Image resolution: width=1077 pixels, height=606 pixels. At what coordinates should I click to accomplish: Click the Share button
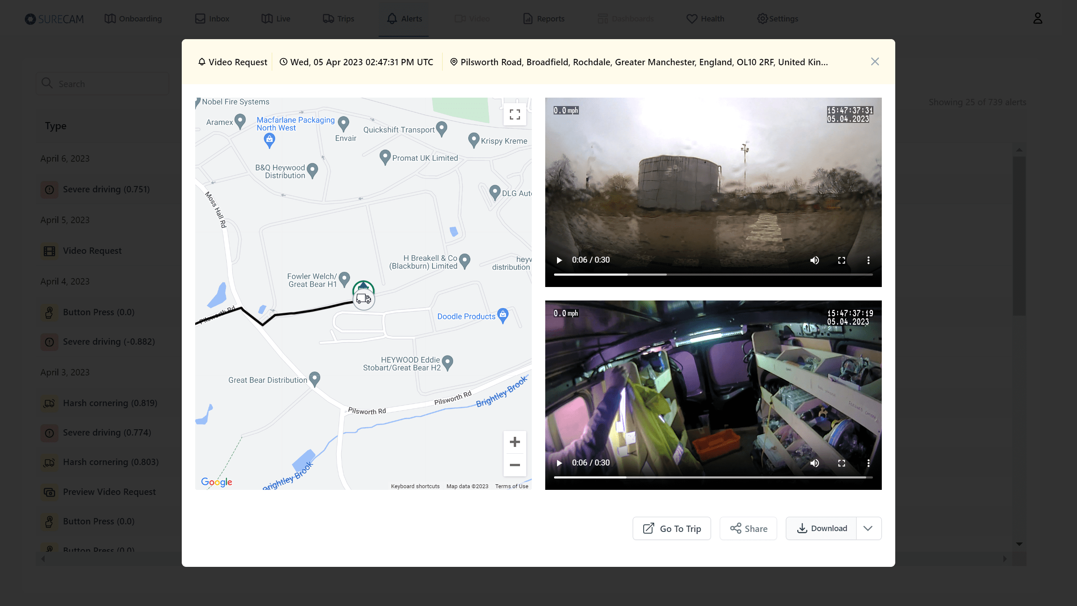[748, 528]
